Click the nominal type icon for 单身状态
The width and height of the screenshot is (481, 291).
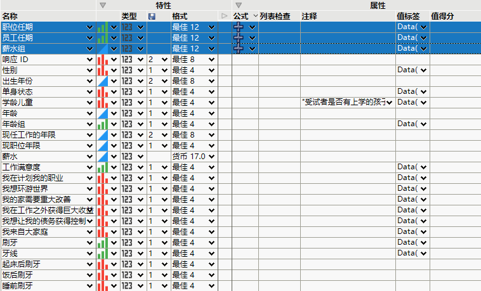click(x=103, y=92)
